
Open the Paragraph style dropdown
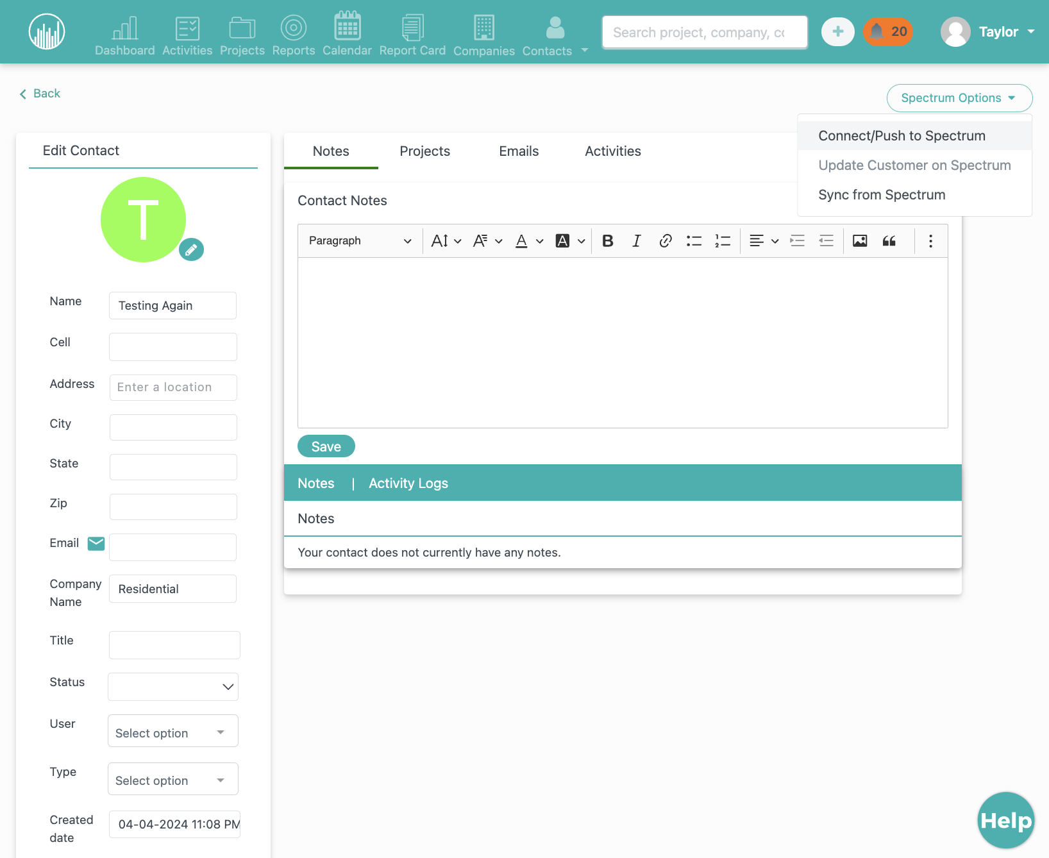coord(360,241)
